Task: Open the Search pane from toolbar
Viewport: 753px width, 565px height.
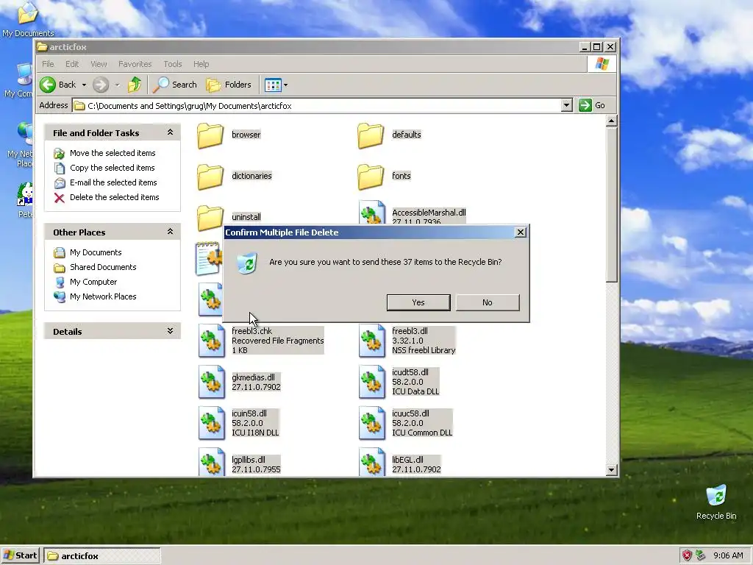Action: 175,85
